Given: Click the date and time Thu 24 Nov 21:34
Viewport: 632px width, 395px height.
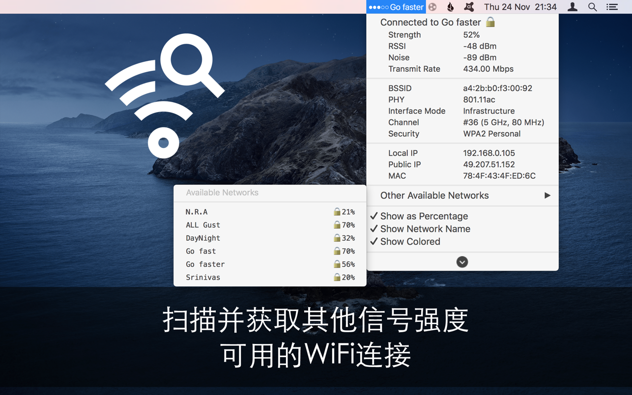Looking at the screenshot, I should (x=520, y=7).
